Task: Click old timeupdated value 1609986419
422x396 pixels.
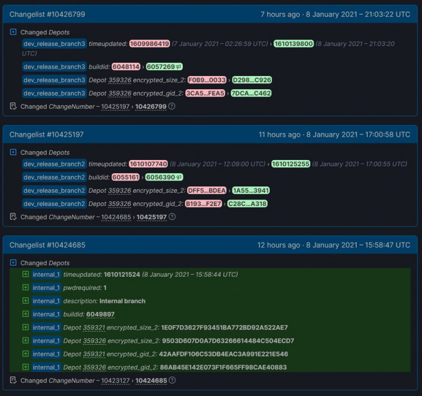Action: 150,44
